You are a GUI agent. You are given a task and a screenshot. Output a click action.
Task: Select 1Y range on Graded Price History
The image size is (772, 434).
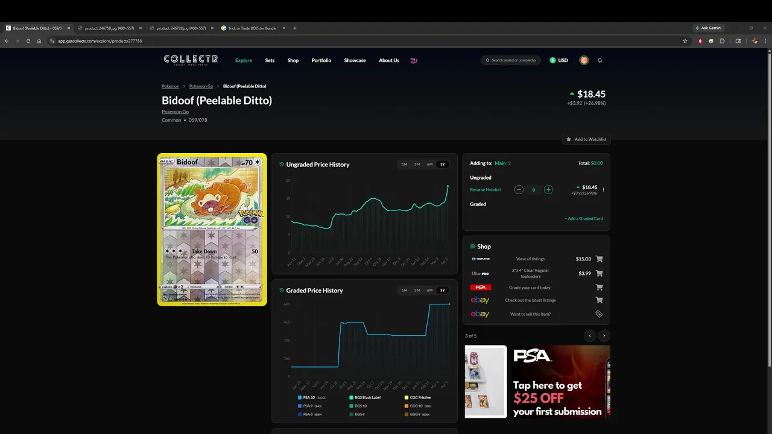pos(442,291)
